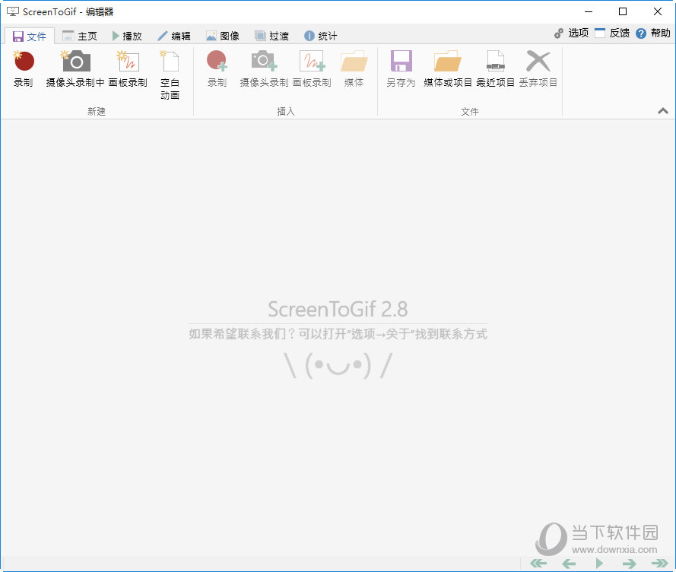The width and height of the screenshot is (676, 572).
Task: Open 选项 options
Action: [571, 33]
